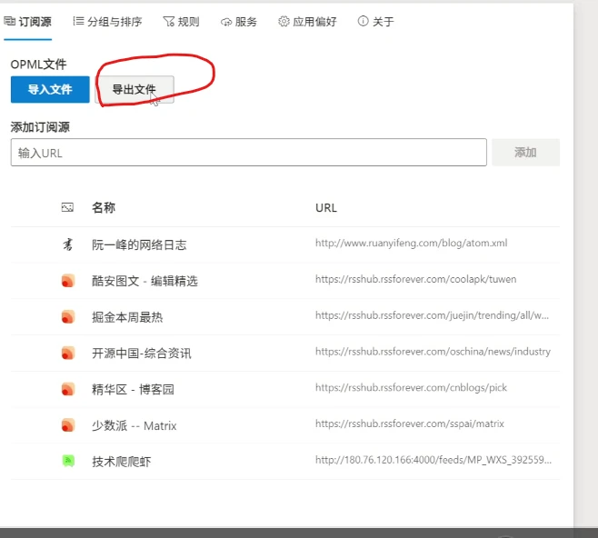
Task: Click the 少数派 -- Matrix feed icon
Action: pos(68,425)
